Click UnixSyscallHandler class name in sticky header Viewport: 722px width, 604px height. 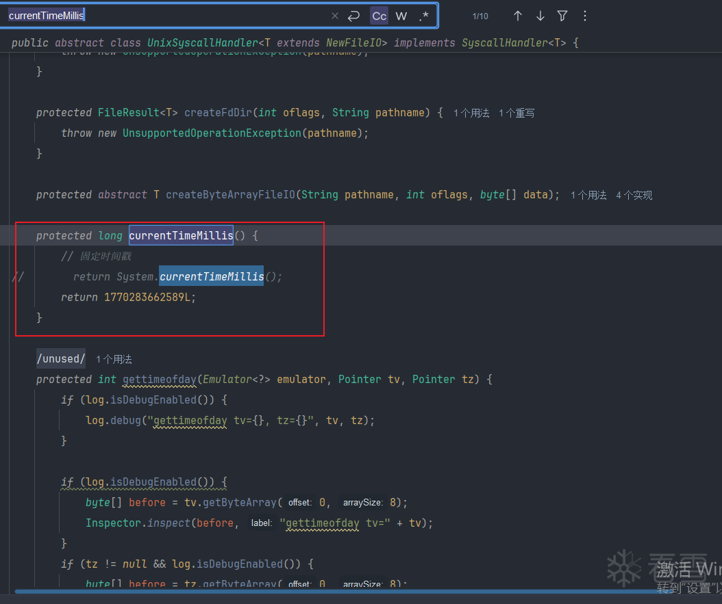[203, 42]
